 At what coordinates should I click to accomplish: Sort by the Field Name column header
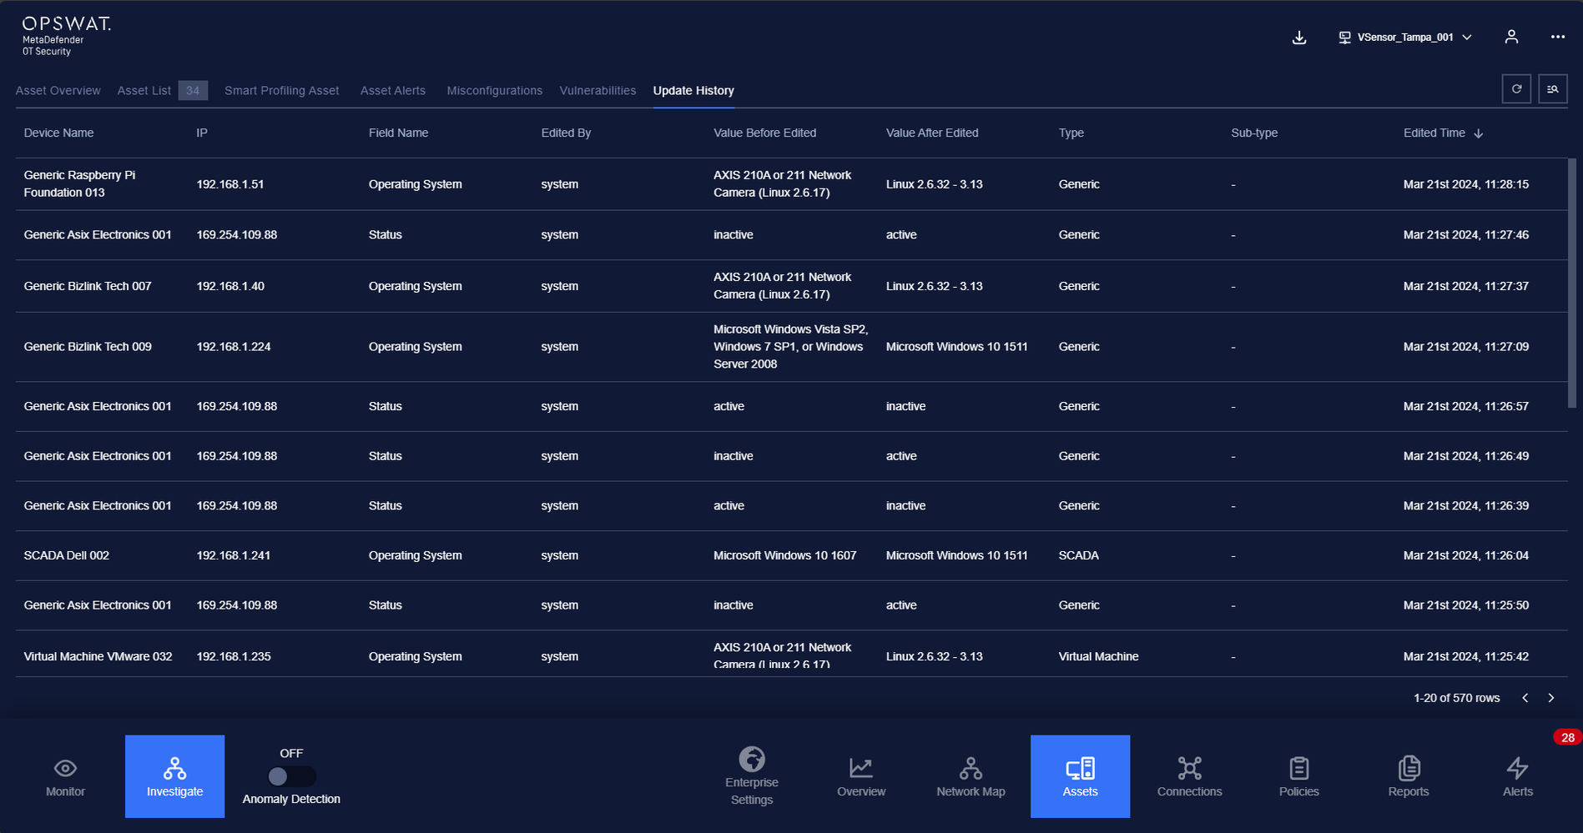[398, 133]
